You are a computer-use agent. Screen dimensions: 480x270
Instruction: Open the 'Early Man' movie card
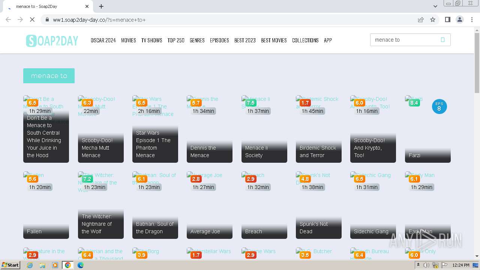click(x=428, y=205)
